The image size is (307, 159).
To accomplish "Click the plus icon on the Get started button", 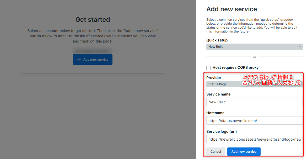I will [79, 60].
